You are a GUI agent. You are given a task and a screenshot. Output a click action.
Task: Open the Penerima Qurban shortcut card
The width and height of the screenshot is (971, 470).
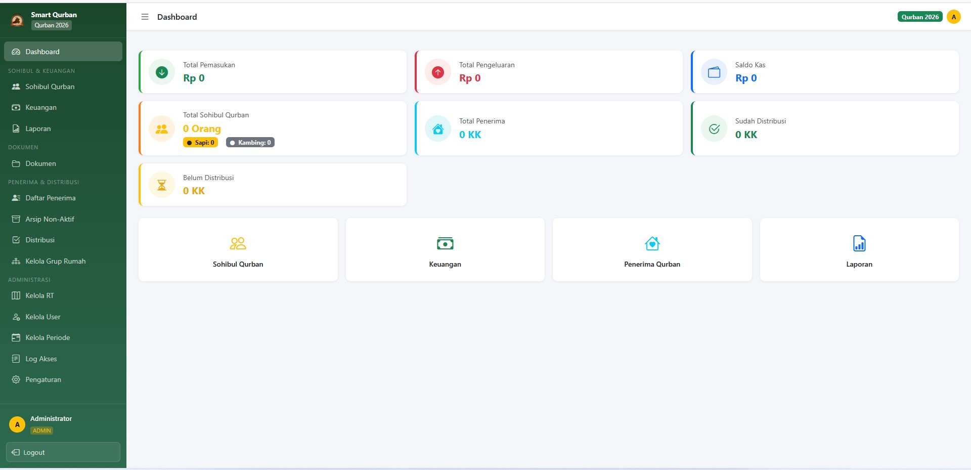coord(652,249)
